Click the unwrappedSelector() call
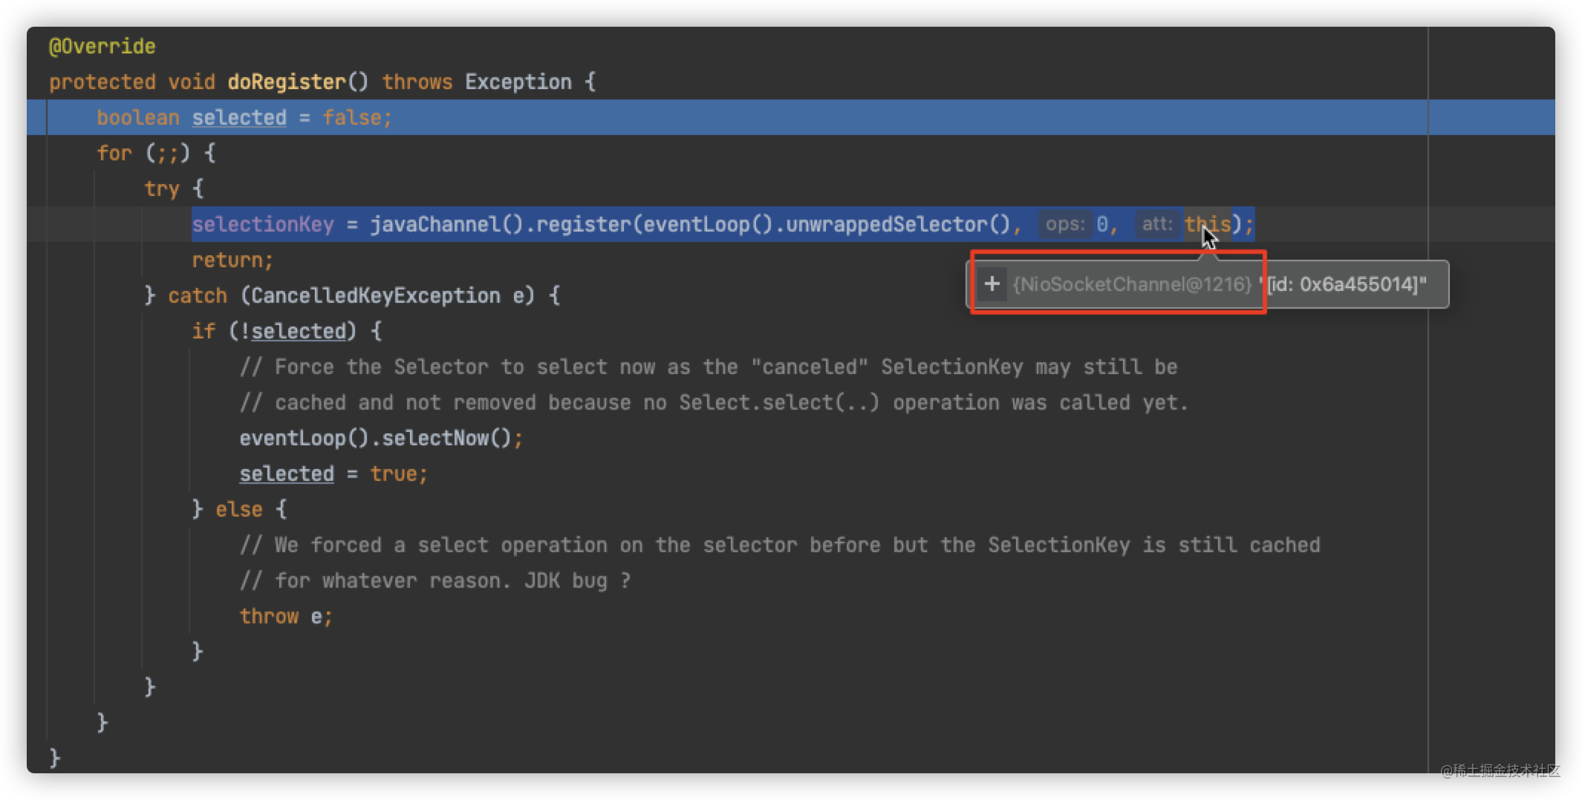The width and height of the screenshot is (1582, 800). 899,224
